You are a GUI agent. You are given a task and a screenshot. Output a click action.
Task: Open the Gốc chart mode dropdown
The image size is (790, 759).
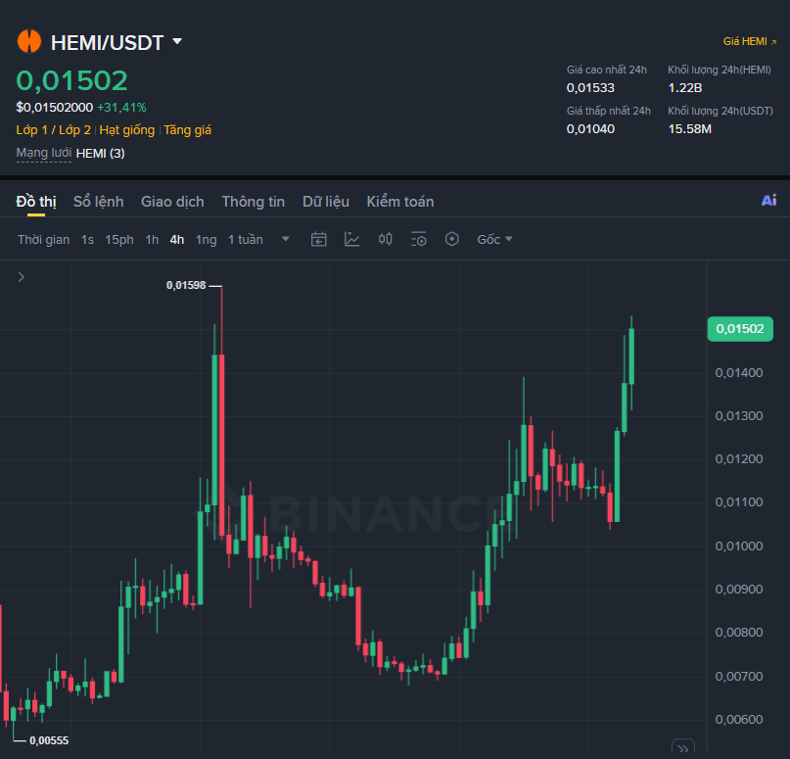click(x=494, y=239)
